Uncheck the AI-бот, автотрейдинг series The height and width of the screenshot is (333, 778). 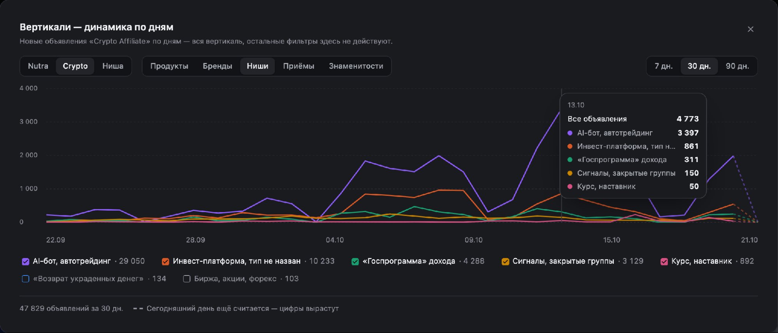coord(26,262)
